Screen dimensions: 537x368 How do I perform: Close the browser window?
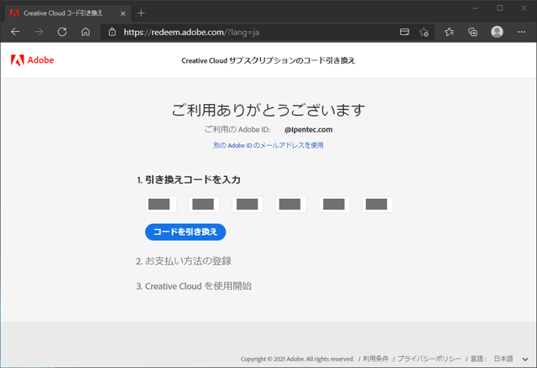[x=524, y=8]
